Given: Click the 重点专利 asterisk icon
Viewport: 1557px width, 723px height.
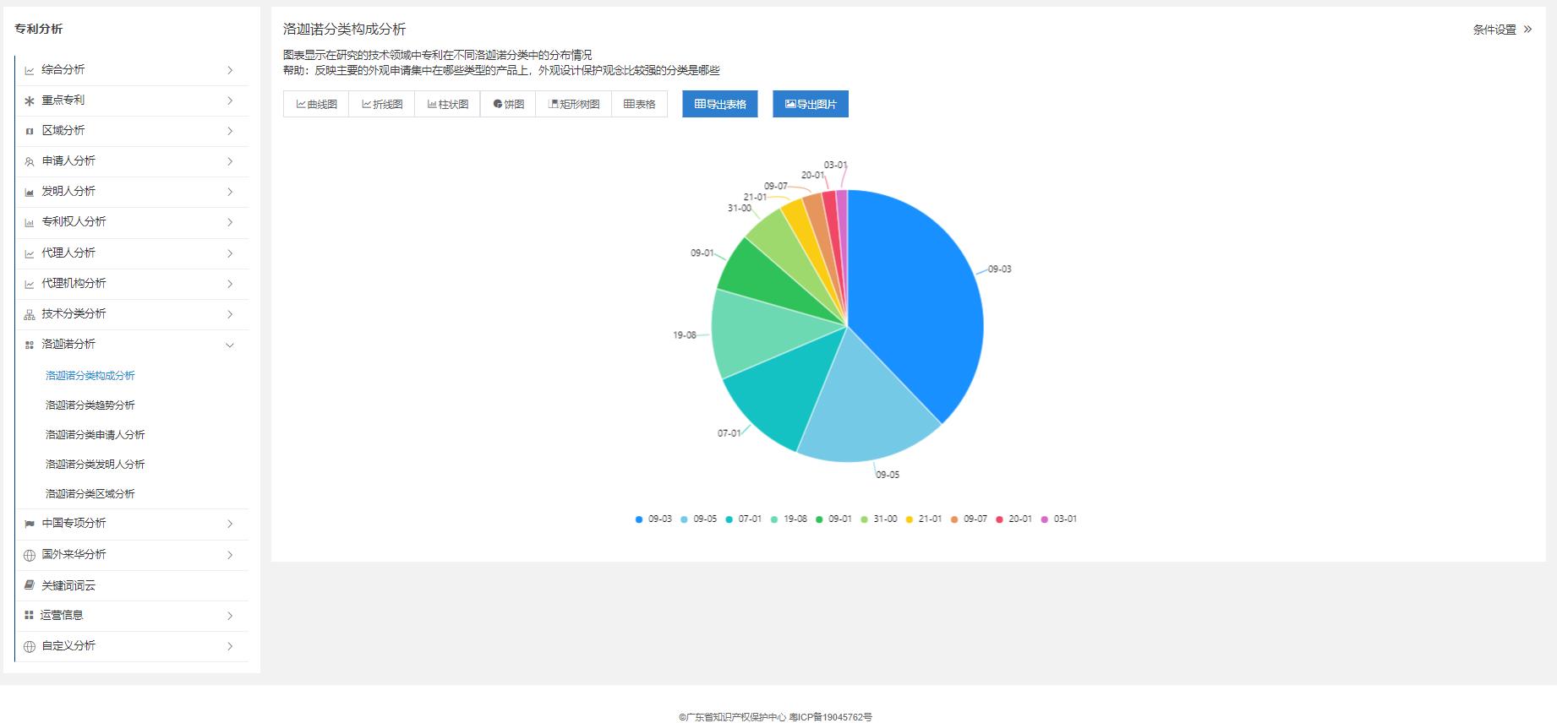Looking at the screenshot, I should click(30, 101).
